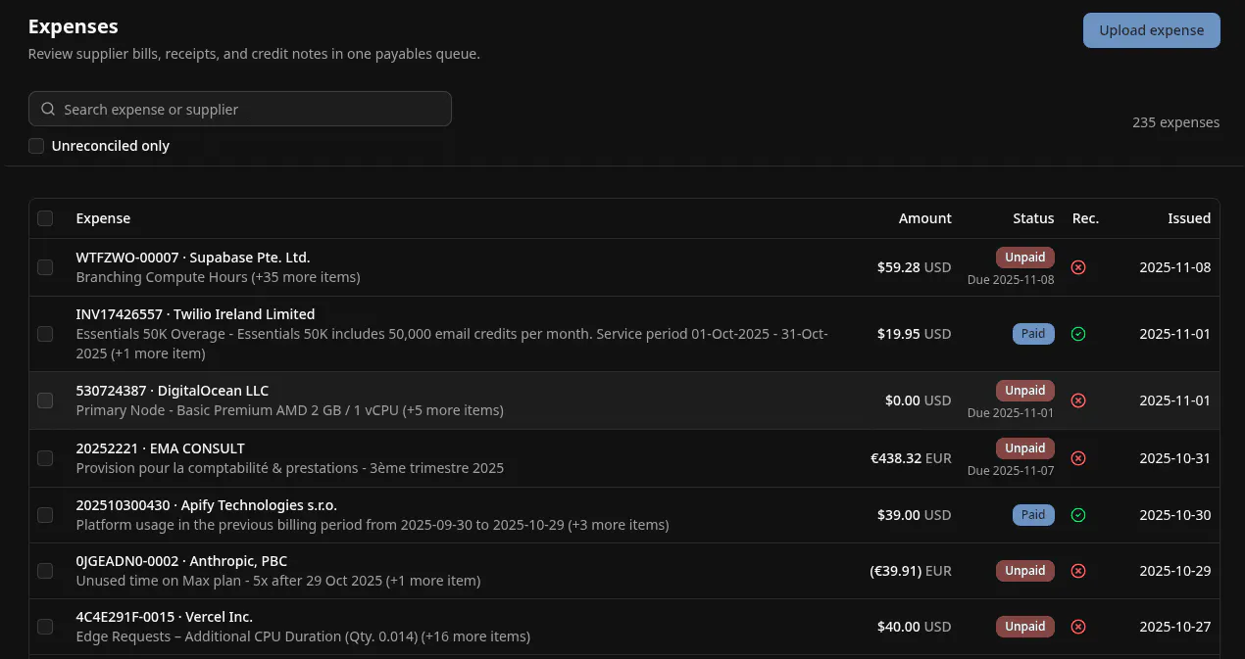Click the 235 expenses count

(x=1175, y=122)
